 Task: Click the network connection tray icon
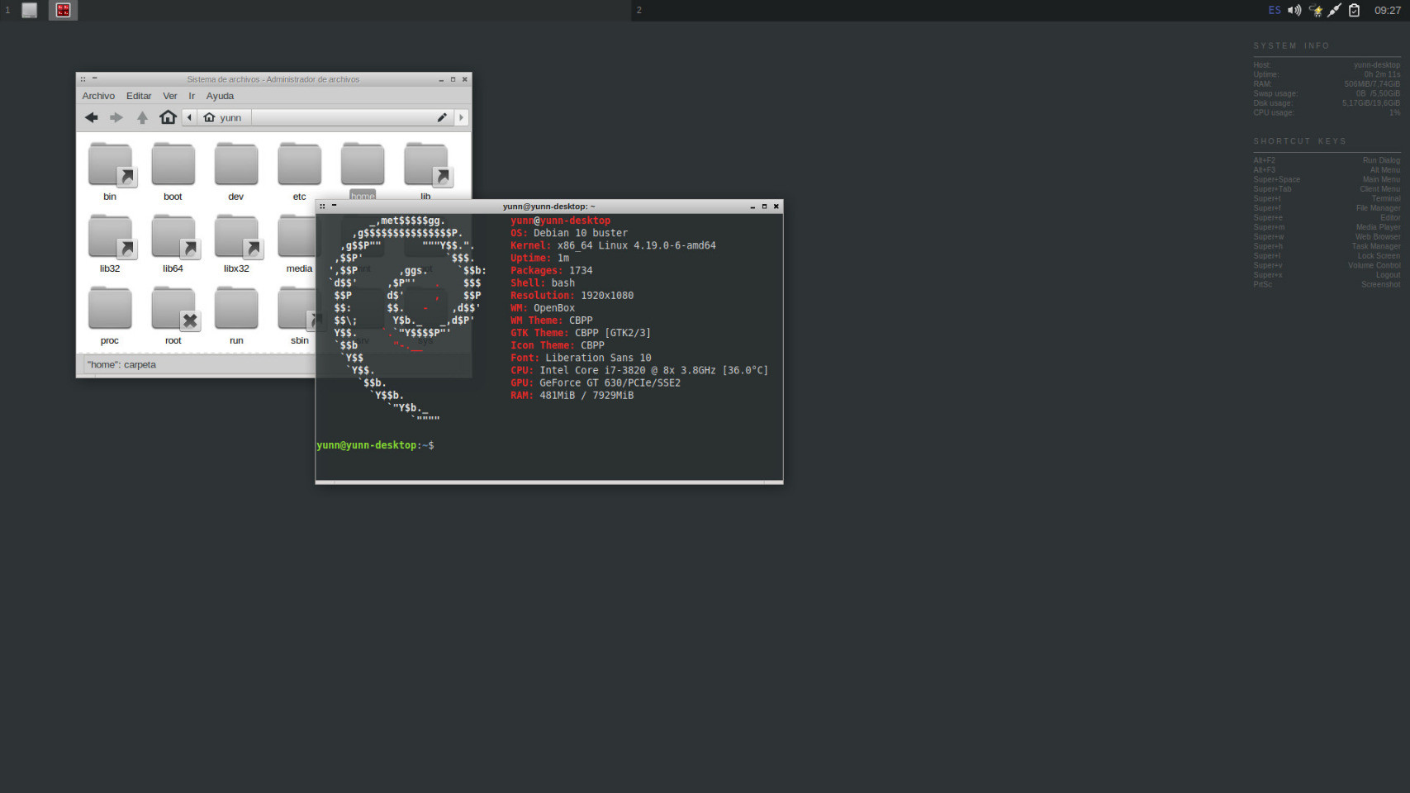[x=1334, y=10]
